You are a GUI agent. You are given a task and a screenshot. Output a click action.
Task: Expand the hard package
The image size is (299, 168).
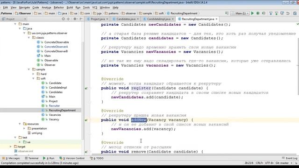click(x=33, y=74)
